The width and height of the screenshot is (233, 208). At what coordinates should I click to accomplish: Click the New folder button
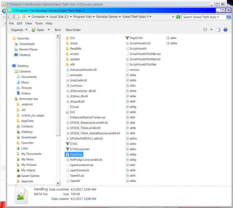click(73, 30)
